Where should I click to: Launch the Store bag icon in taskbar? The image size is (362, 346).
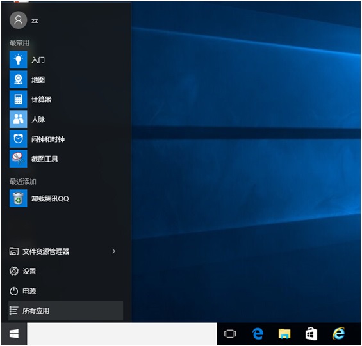click(x=311, y=334)
